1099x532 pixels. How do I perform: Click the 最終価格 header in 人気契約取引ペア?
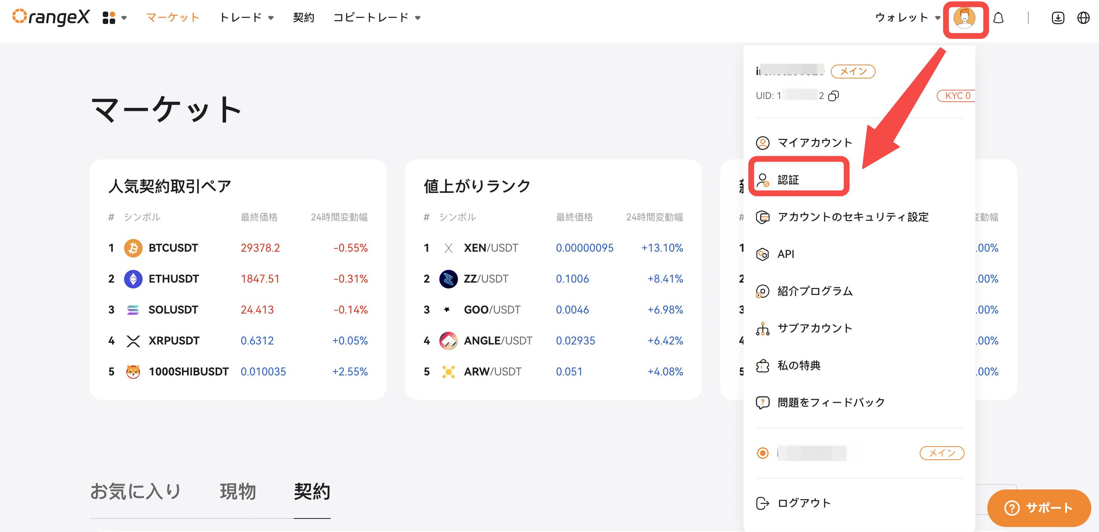click(259, 217)
